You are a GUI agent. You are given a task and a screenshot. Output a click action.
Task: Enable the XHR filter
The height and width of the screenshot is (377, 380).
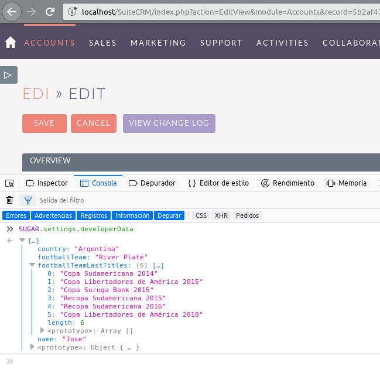point(221,215)
